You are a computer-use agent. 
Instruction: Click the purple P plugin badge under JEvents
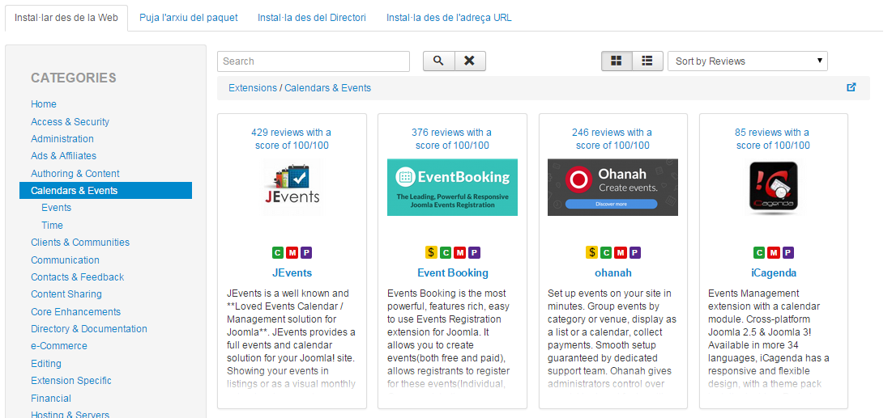306,252
